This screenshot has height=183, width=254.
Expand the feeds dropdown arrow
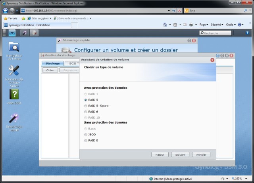(x=180, y=25)
